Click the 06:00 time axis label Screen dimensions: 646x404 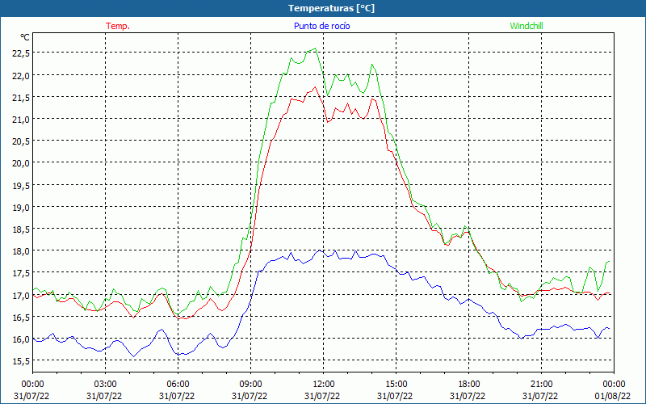pyautogui.click(x=178, y=385)
